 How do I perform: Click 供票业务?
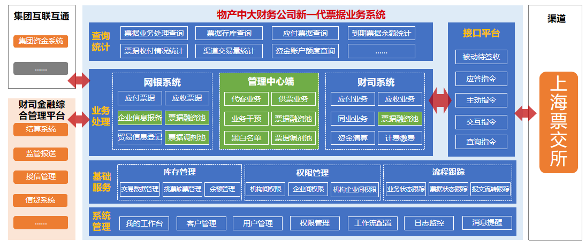coord(293,99)
